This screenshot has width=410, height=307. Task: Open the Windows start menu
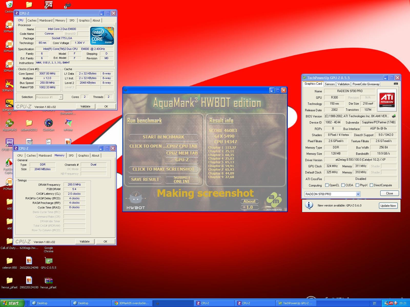[12, 303]
